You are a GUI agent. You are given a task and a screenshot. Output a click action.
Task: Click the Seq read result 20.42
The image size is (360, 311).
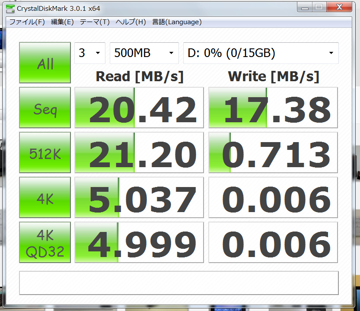(x=139, y=108)
